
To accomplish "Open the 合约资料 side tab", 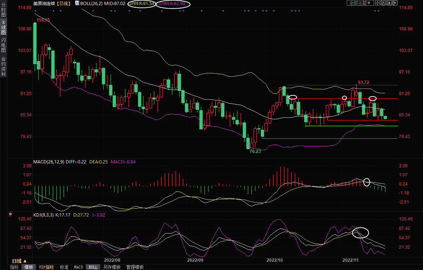I will point(3,66).
